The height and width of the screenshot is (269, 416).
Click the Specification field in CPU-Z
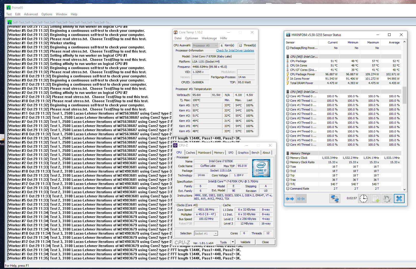233,181
